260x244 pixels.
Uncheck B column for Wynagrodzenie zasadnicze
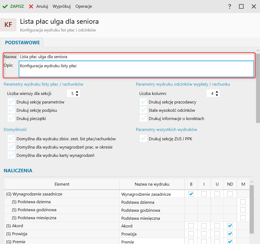(x=191, y=194)
